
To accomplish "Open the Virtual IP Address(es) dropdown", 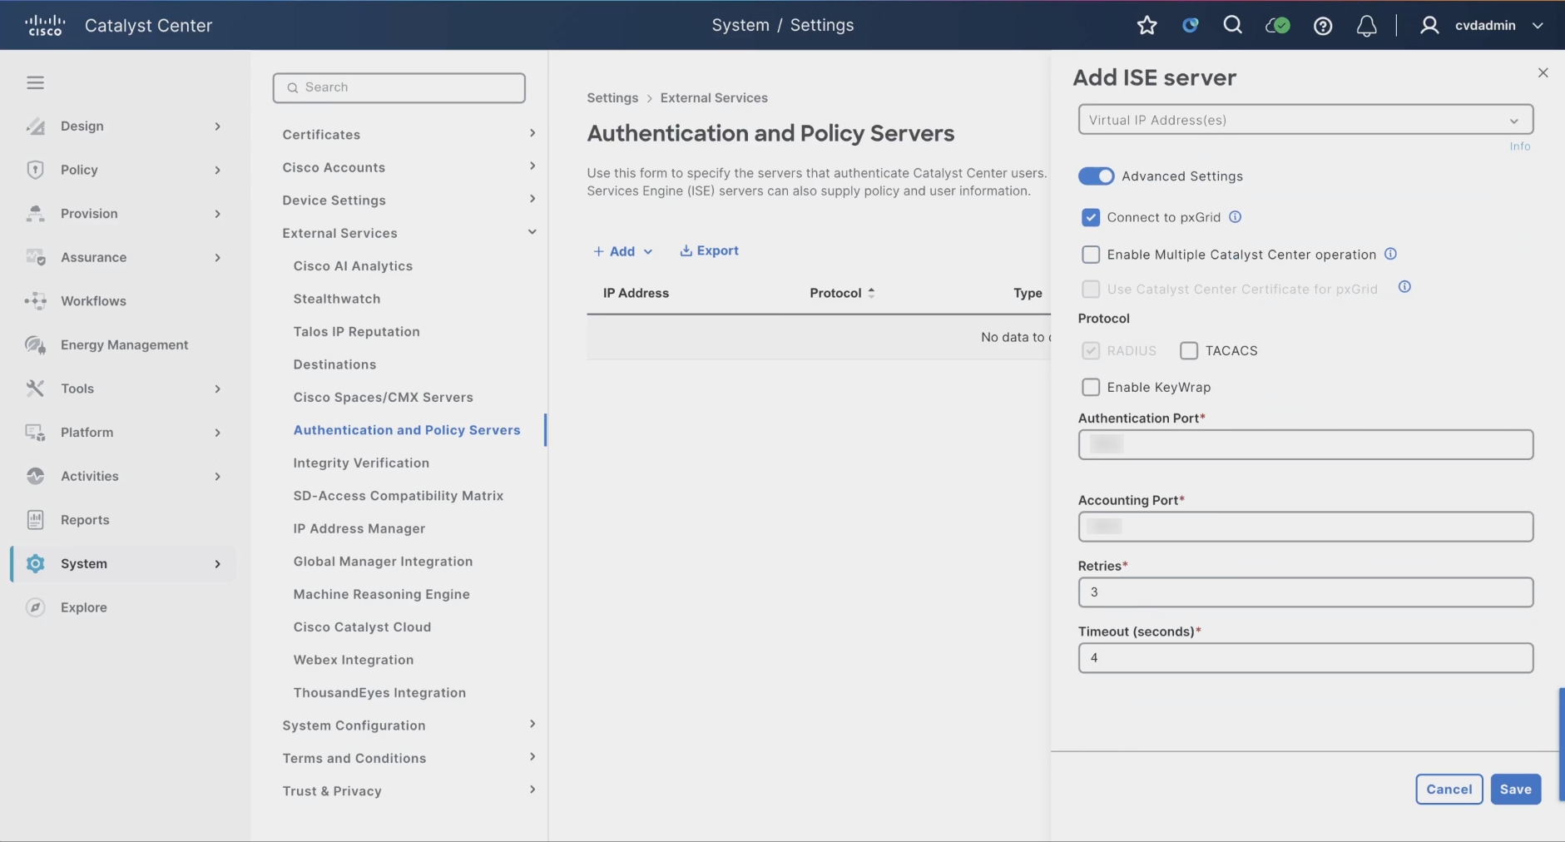I will pyautogui.click(x=1305, y=120).
